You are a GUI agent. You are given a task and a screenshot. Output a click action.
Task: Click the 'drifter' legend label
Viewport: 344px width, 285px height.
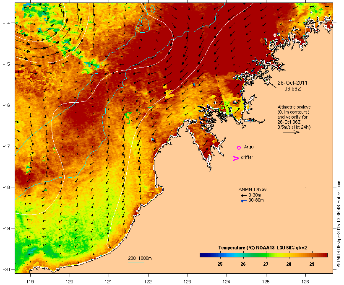[x=247, y=158]
